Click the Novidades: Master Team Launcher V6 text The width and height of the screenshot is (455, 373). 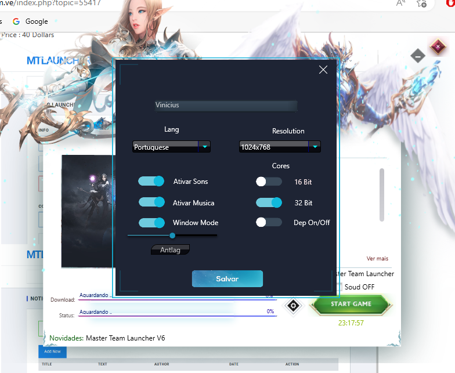107,338
